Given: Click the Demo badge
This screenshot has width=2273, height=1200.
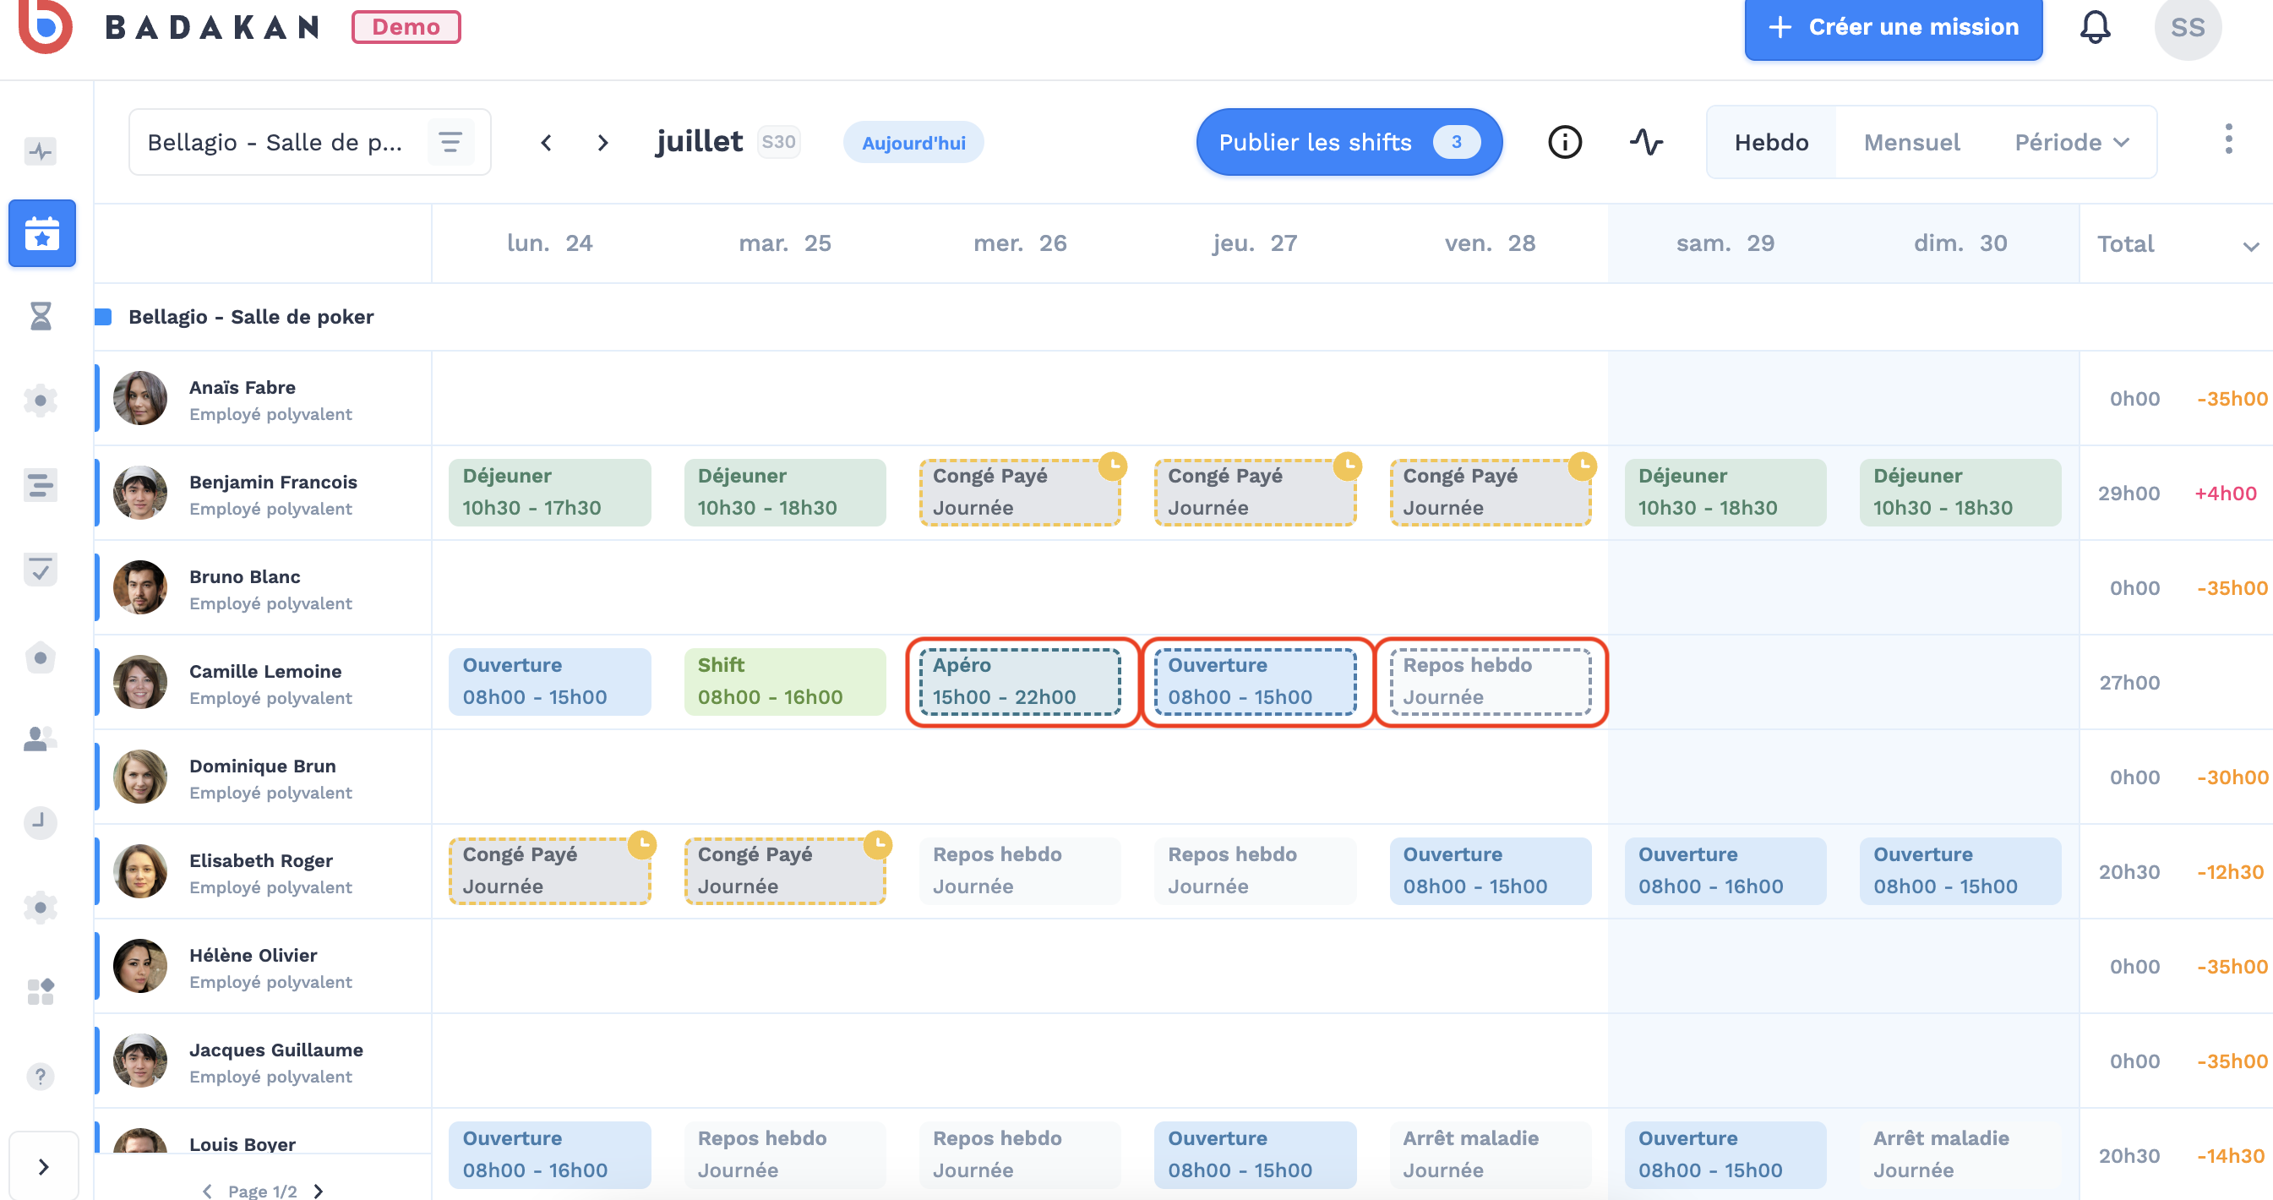Looking at the screenshot, I should 406,26.
